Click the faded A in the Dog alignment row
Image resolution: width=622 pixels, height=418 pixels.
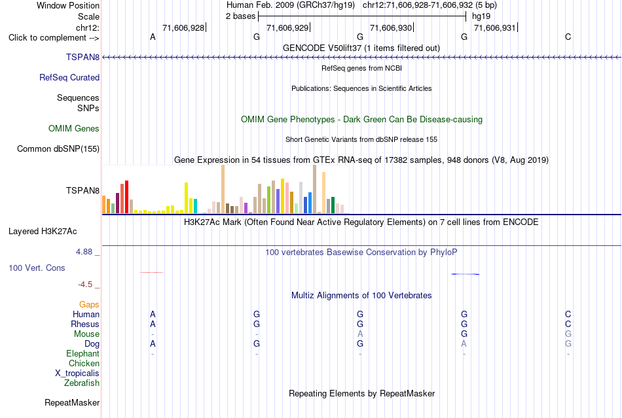point(464,344)
